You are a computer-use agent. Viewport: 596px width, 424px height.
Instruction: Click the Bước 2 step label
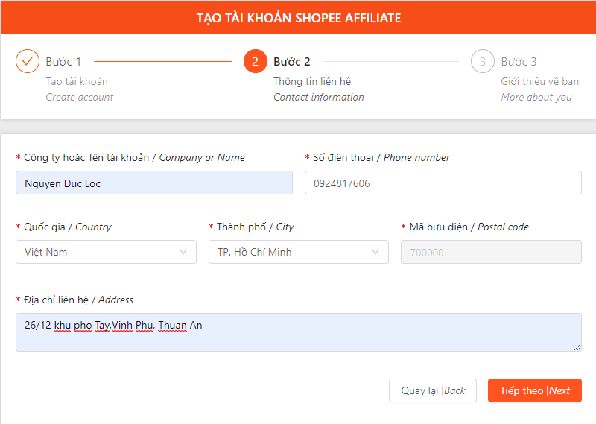coord(291,62)
